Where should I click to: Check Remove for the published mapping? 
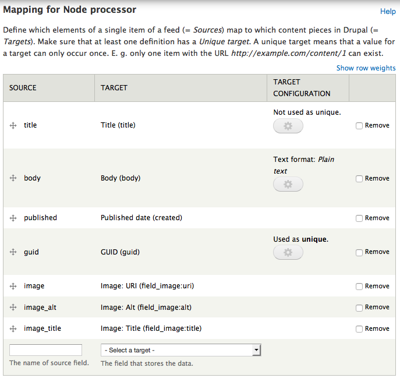coord(359,218)
